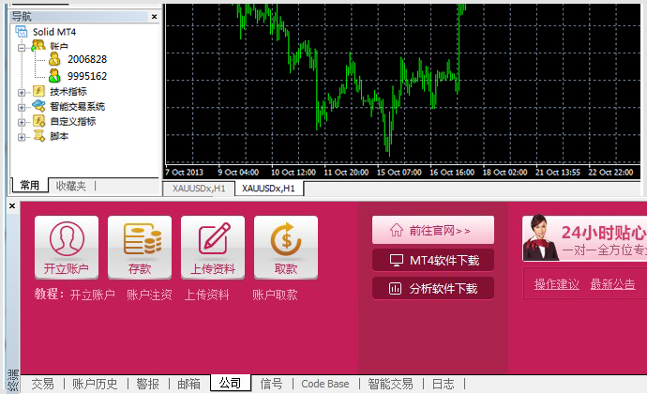
Task: Open the 信号 signals tab
Action: click(272, 384)
